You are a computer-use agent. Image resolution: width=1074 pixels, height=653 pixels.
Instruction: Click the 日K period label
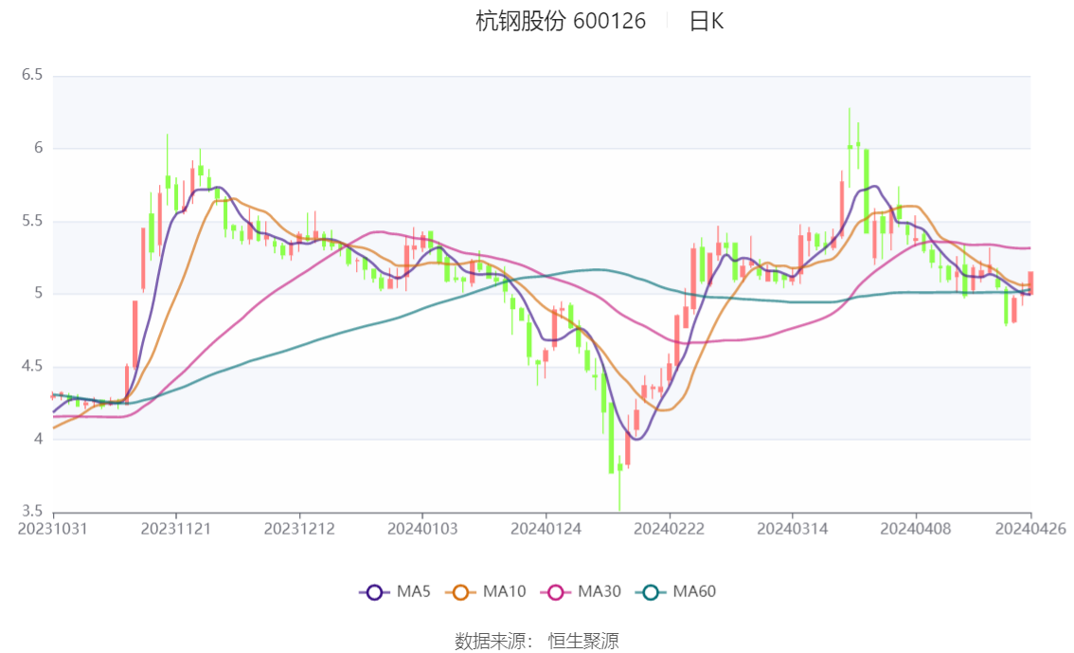coord(707,21)
